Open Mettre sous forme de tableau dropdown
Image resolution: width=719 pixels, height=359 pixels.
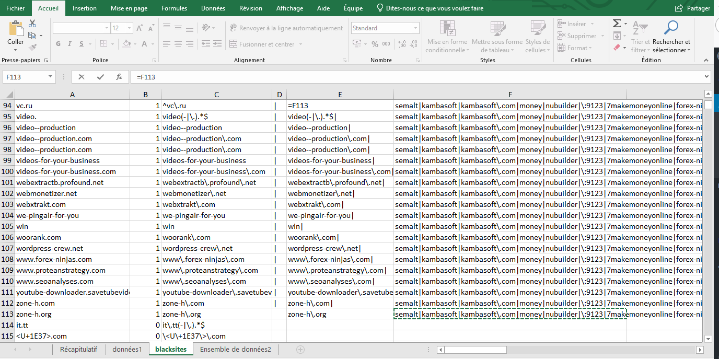[x=497, y=37]
